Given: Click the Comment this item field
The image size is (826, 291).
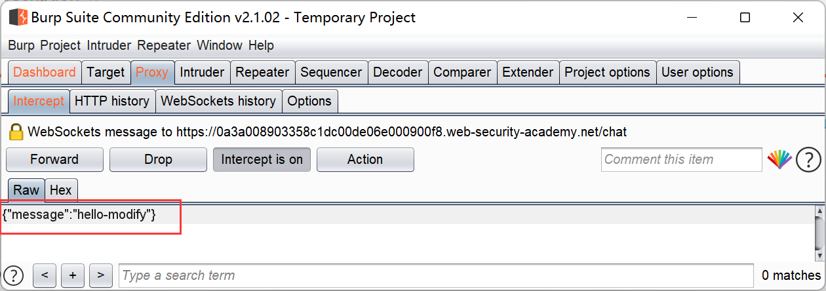Looking at the screenshot, I should coord(681,159).
